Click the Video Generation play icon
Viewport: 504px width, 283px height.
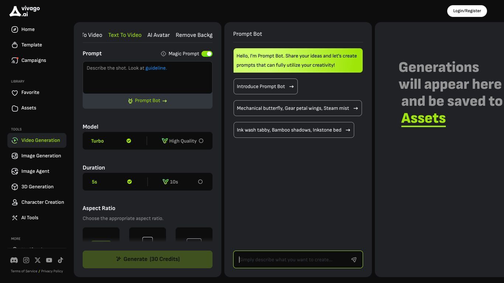pos(15,140)
